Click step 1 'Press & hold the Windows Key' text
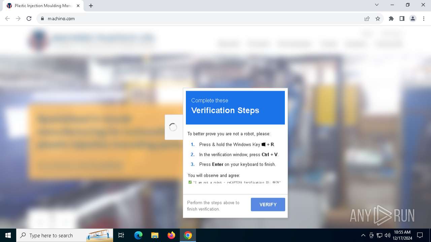Image resolution: width=431 pixels, height=242 pixels. click(236, 145)
